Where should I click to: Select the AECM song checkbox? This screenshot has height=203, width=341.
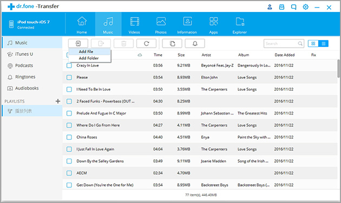[69, 173]
